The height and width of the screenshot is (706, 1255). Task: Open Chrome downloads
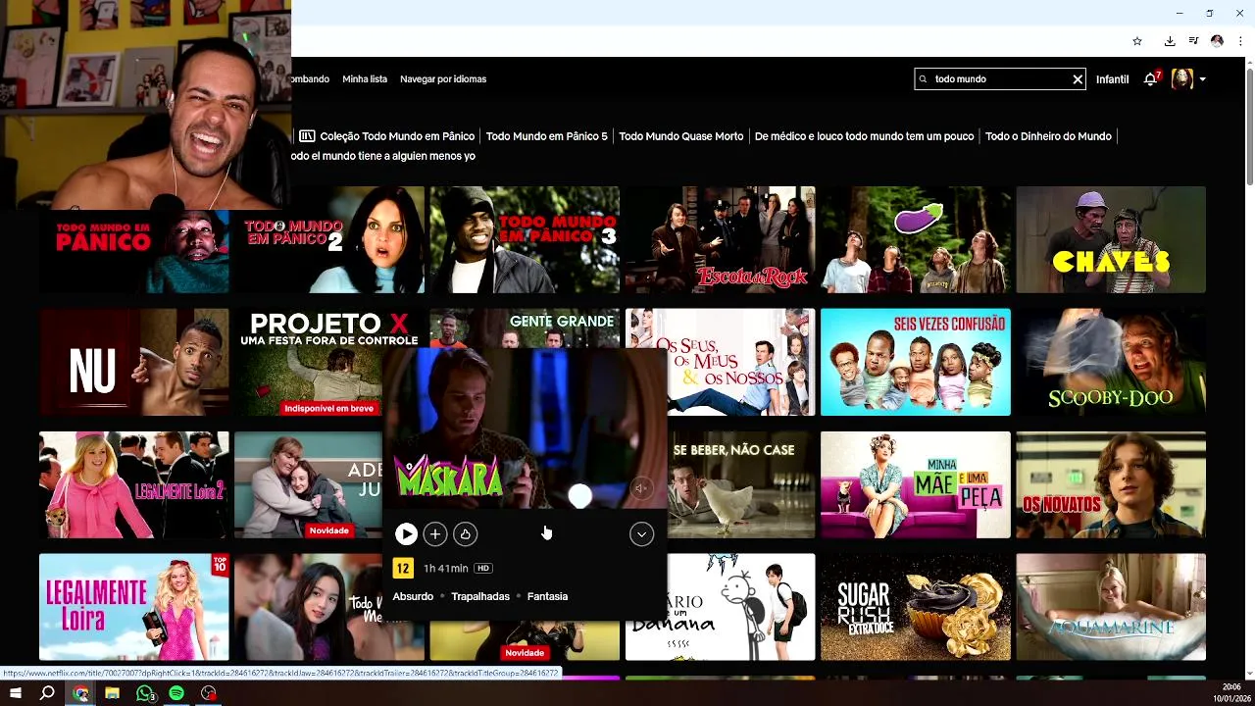1170,41
